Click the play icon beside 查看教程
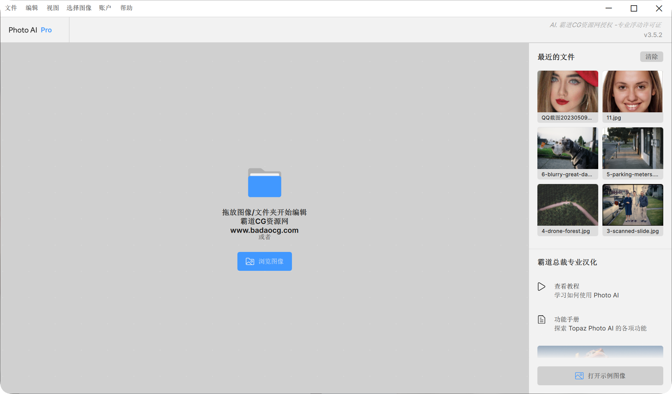The width and height of the screenshot is (672, 394). pos(541,287)
